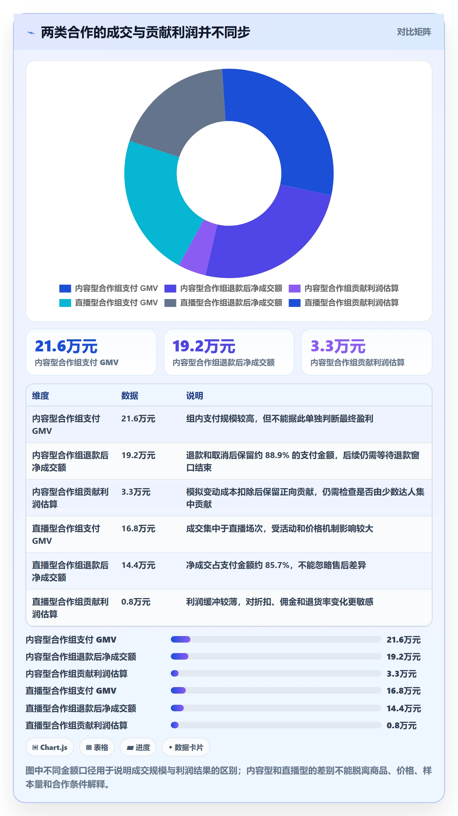The image size is (458, 816).
Task: Select the Chart.js tag chip
Action: tap(50, 747)
